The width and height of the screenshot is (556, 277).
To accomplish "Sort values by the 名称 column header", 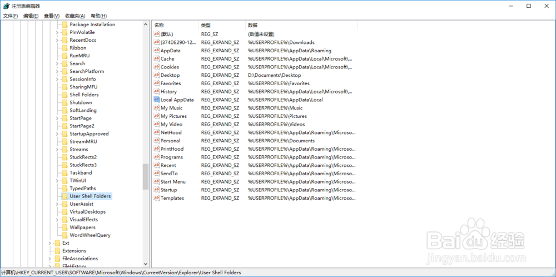I will [175, 25].
